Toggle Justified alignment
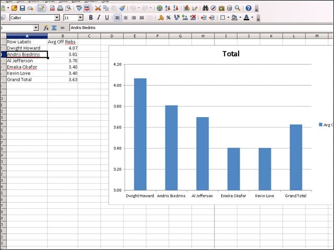Viewport: 334px width, 250px height. (x=142, y=18)
